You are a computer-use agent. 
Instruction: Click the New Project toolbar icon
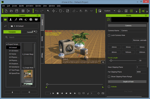[6, 11]
